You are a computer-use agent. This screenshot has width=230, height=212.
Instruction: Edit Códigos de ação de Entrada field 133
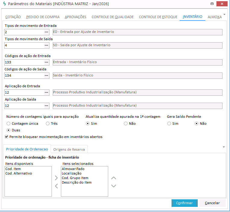click(x=24, y=62)
